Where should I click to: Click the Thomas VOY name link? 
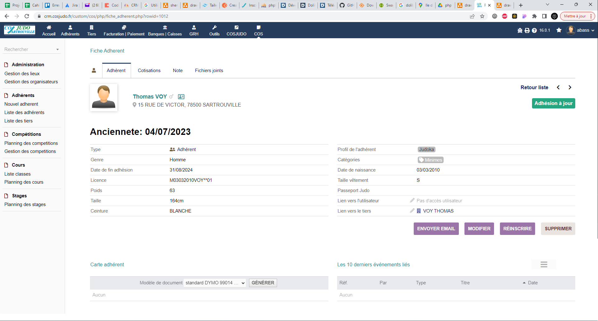(150, 97)
